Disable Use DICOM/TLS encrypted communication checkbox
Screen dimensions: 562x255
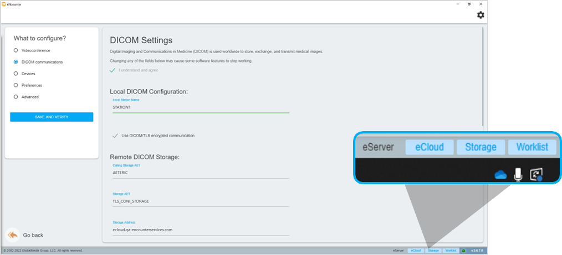pos(115,136)
